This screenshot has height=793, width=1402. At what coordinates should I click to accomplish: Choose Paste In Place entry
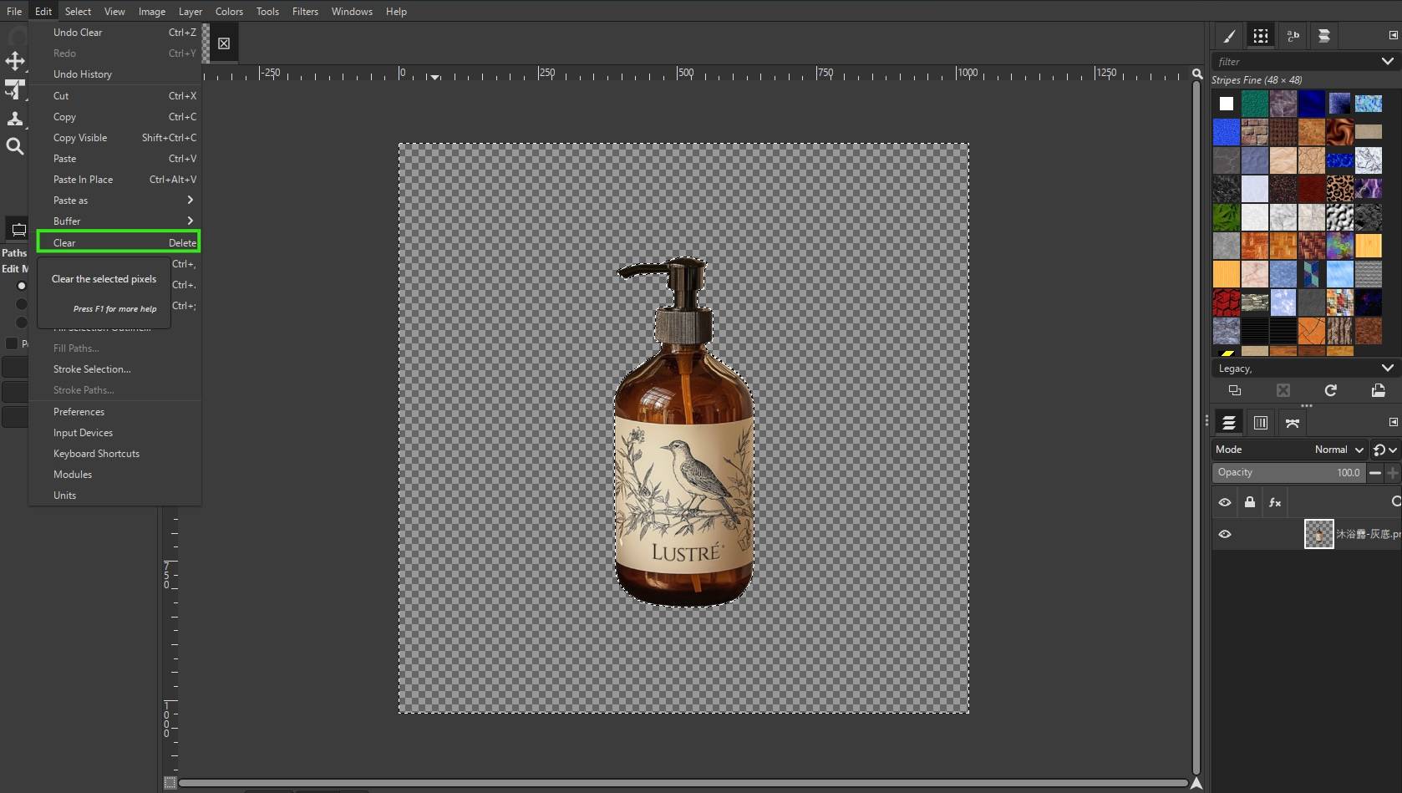pos(115,180)
